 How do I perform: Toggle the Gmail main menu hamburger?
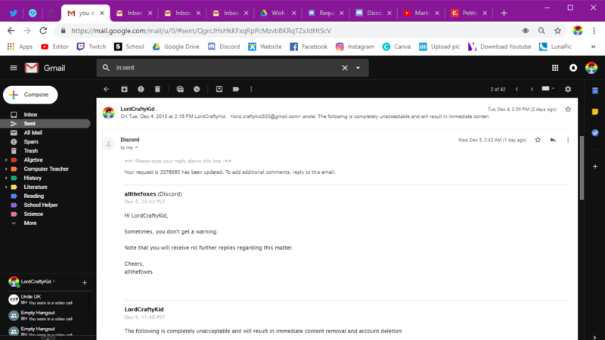pos(13,68)
